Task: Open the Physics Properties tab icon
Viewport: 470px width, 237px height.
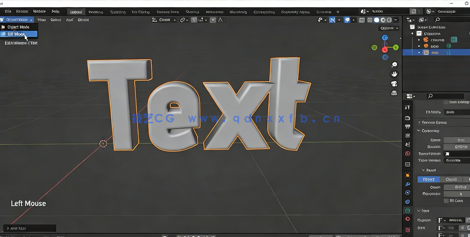Action: point(408,202)
